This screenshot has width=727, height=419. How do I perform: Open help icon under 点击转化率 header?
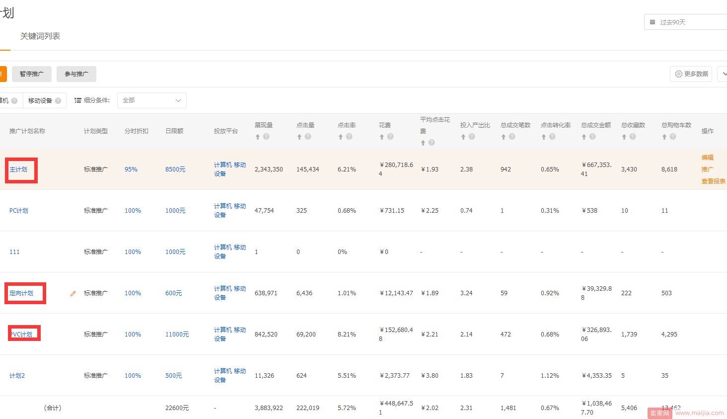click(x=552, y=137)
